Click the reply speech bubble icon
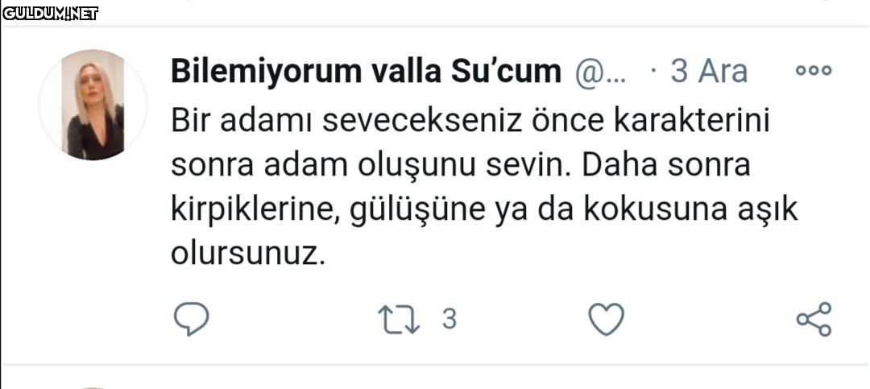 pos(191,320)
